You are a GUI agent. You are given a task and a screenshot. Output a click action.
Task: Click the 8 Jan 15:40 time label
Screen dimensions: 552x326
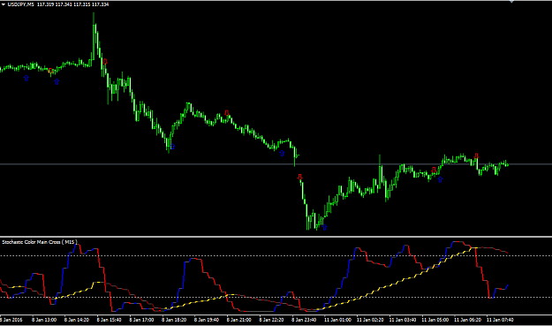pyautogui.click(x=110, y=320)
